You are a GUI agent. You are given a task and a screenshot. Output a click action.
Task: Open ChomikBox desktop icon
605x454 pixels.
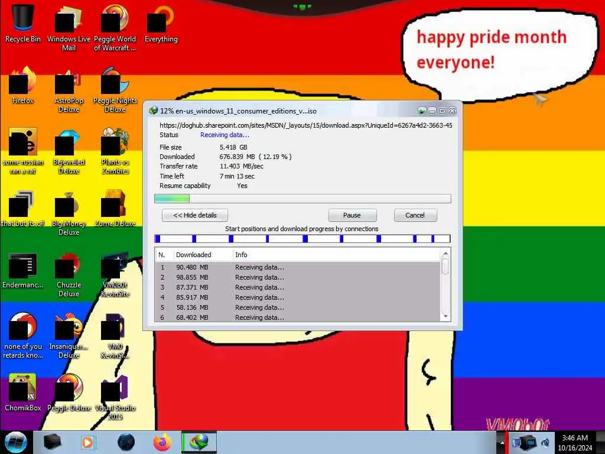coord(23,393)
